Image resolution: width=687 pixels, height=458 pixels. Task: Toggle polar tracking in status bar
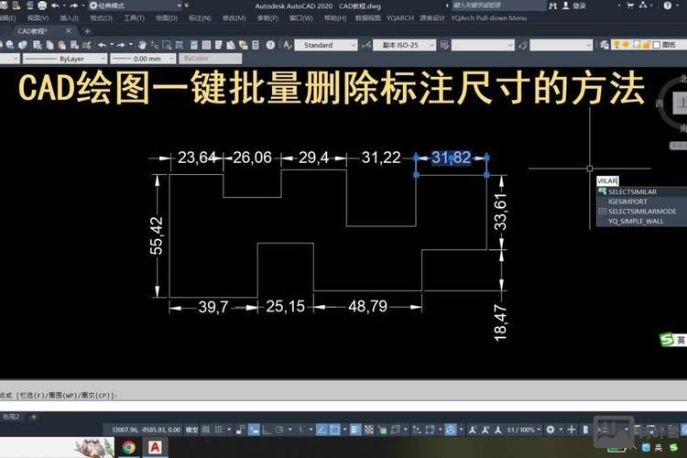coord(279,430)
